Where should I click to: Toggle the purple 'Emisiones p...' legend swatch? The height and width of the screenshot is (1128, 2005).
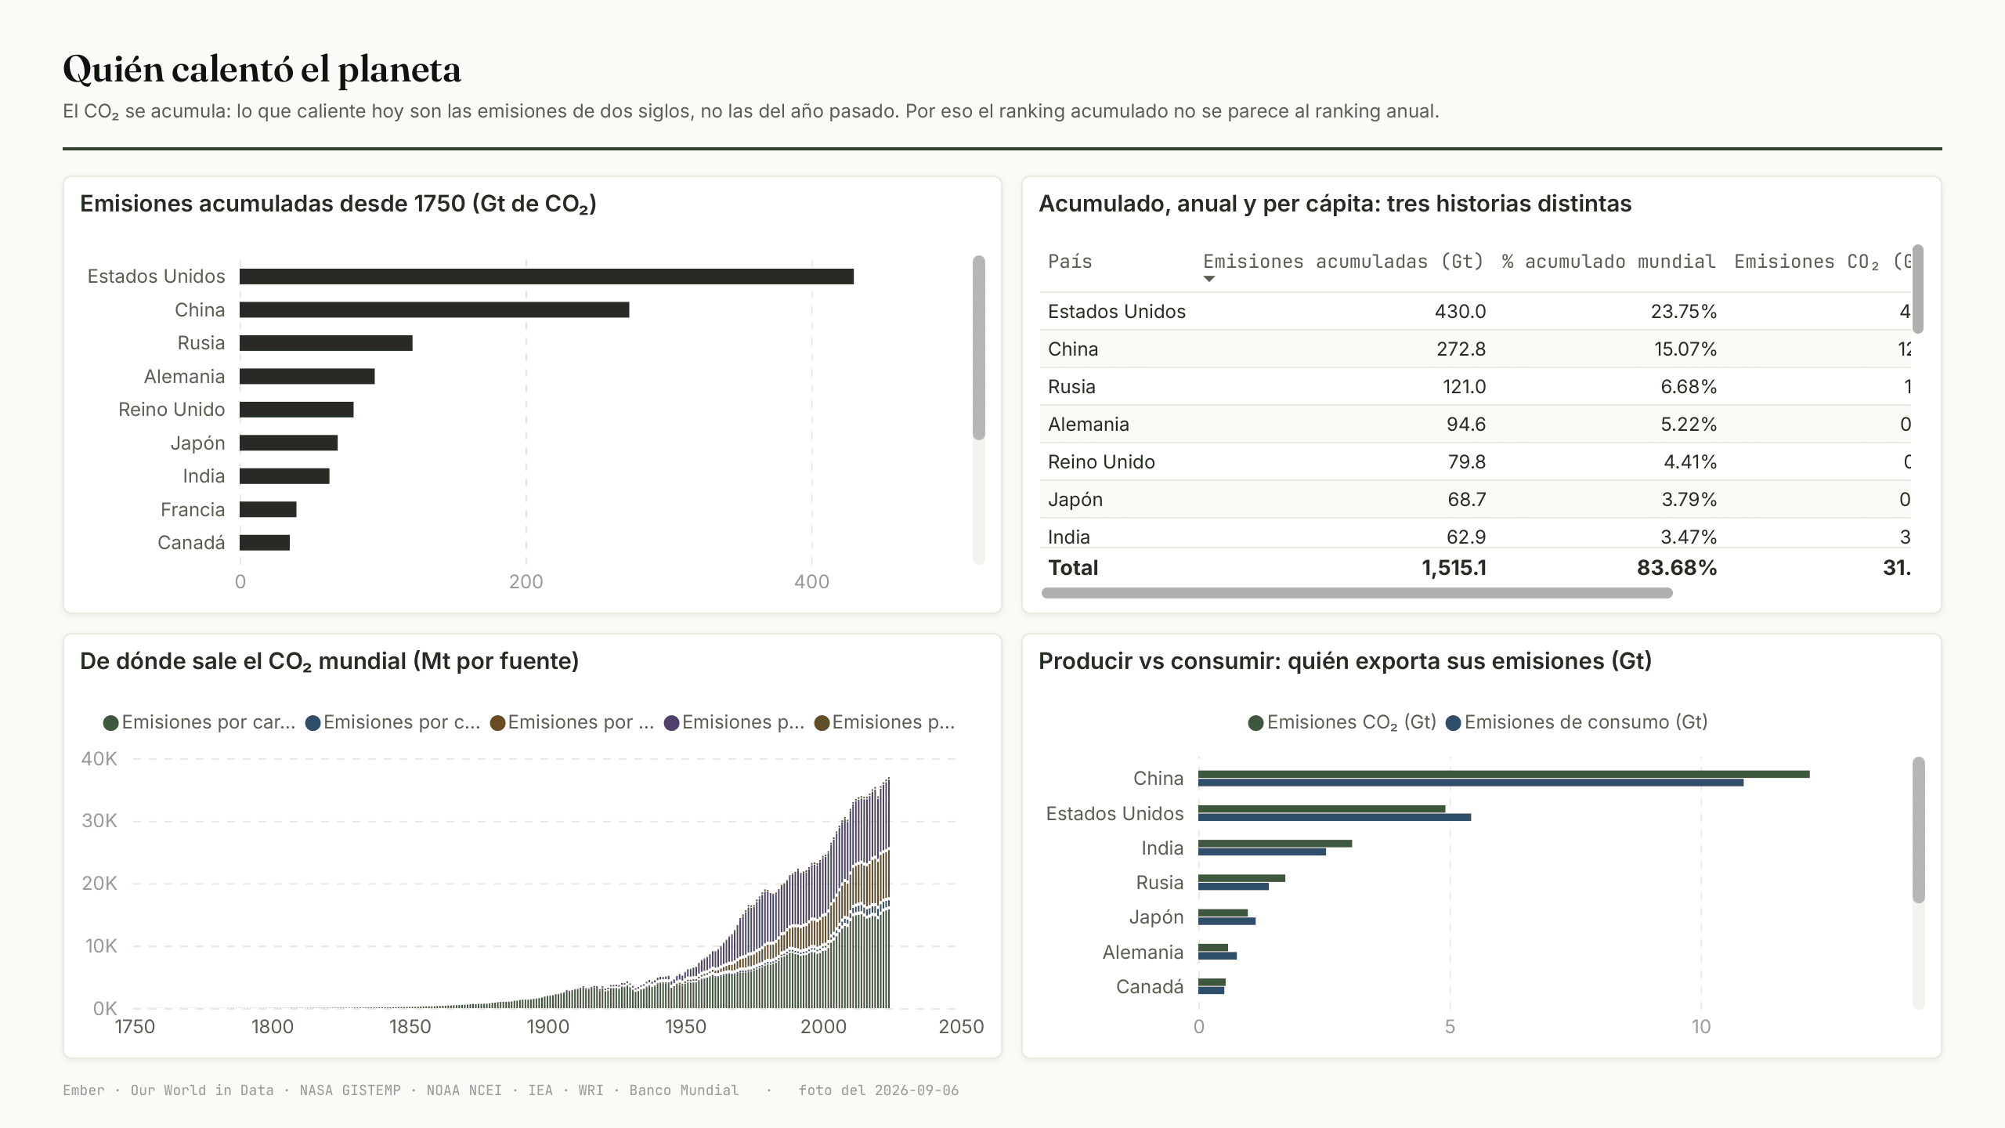(672, 723)
